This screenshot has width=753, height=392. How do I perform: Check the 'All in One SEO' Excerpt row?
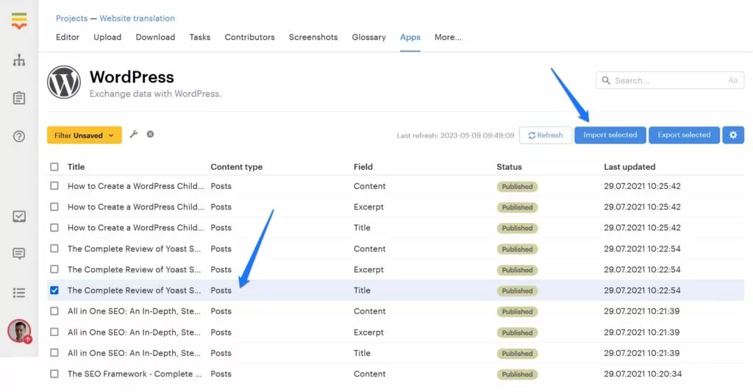[54, 332]
